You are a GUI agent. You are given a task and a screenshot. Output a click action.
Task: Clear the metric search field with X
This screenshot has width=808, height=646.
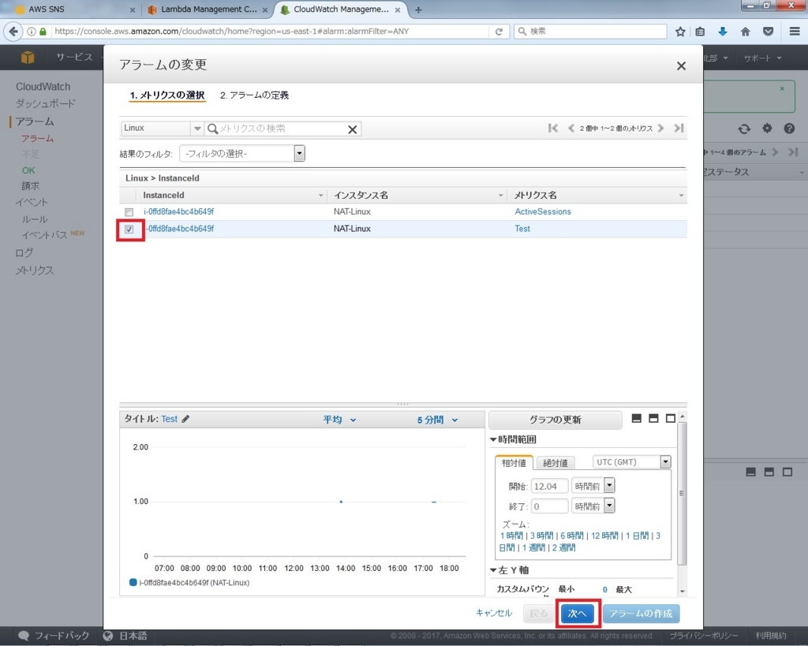[353, 129]
